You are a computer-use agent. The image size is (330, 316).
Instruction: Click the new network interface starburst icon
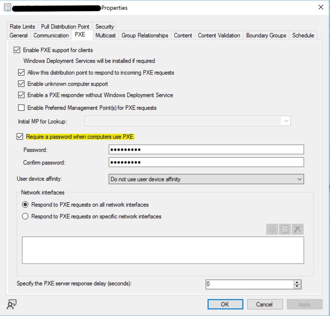tap(272, 229)
